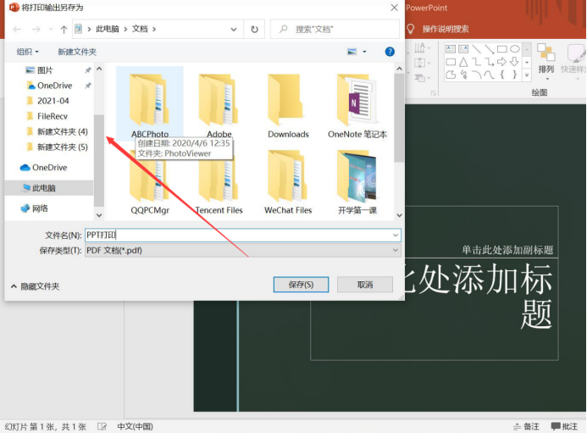Insert the right block arrow shape
This screenshot has height=433, width=587.
502,62
